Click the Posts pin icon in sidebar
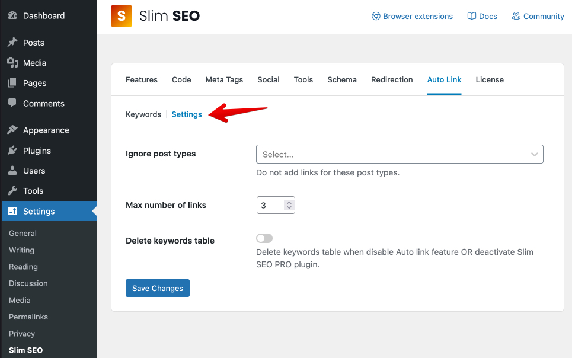Screen dimensions: 572x358 click(x=12, y=43)
